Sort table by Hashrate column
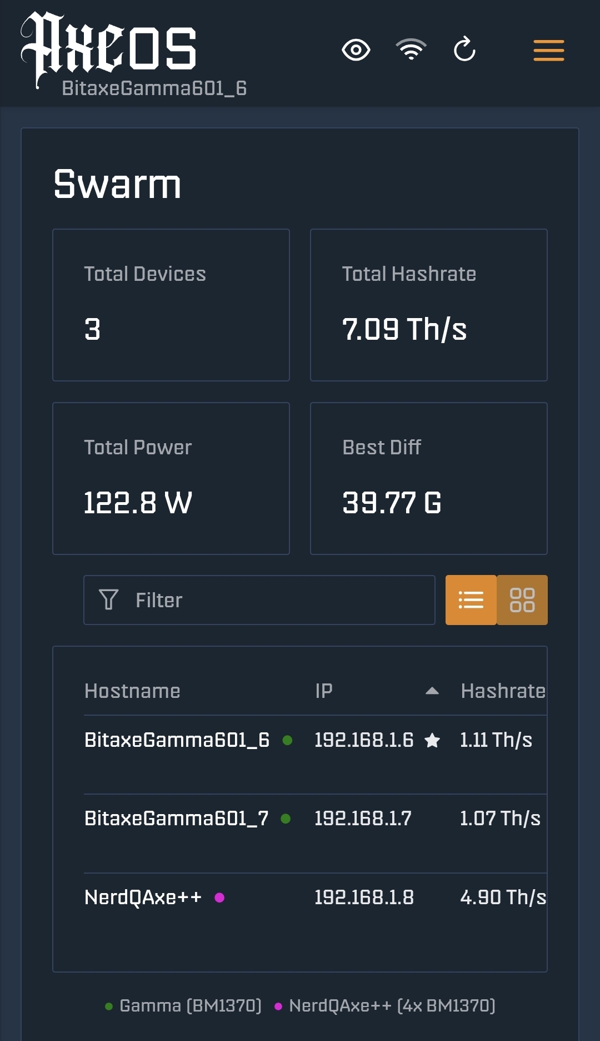Viewport: 600px width, 1041px height. click(503, 691)
